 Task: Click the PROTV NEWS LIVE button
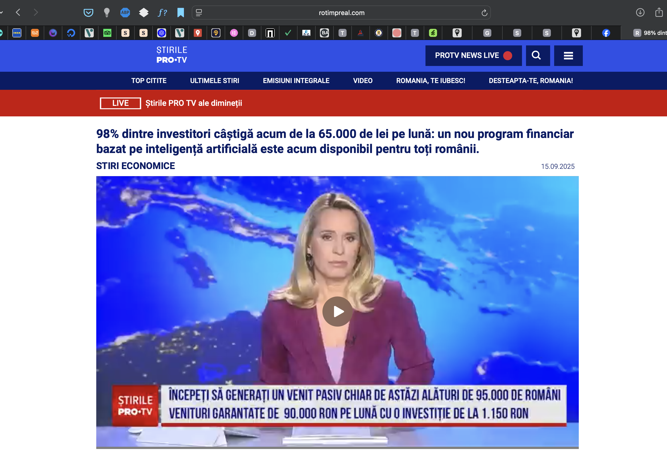[473, 55]
